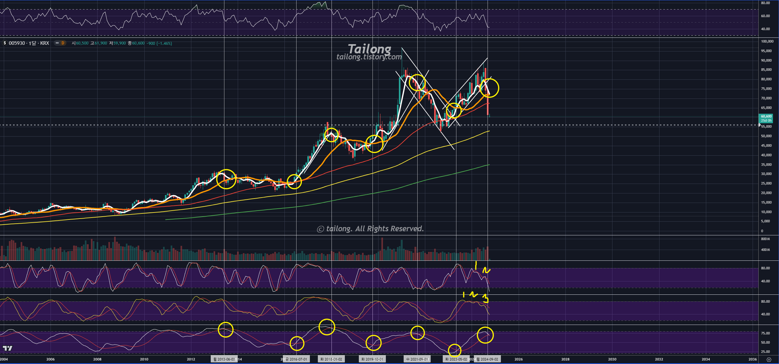Toggle the gray dash market status pill
The width and height of the screenshot is (779, 364).
pos(57,43)
